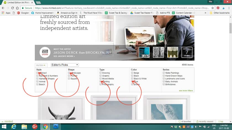Open Content Calendar bookmark
Viewport: 232px width, 130px height.
(183, 13)
